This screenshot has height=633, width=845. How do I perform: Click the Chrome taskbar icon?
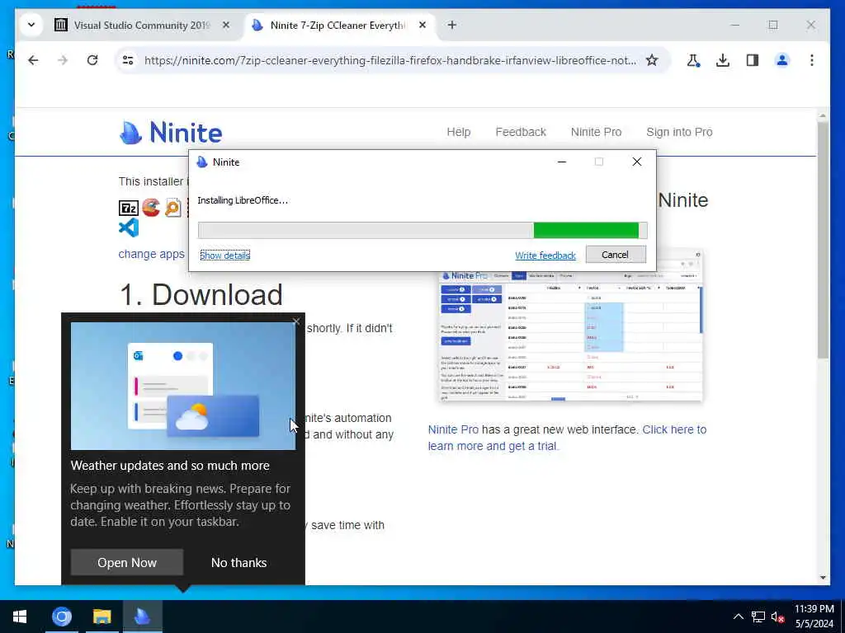pos(61,617)
